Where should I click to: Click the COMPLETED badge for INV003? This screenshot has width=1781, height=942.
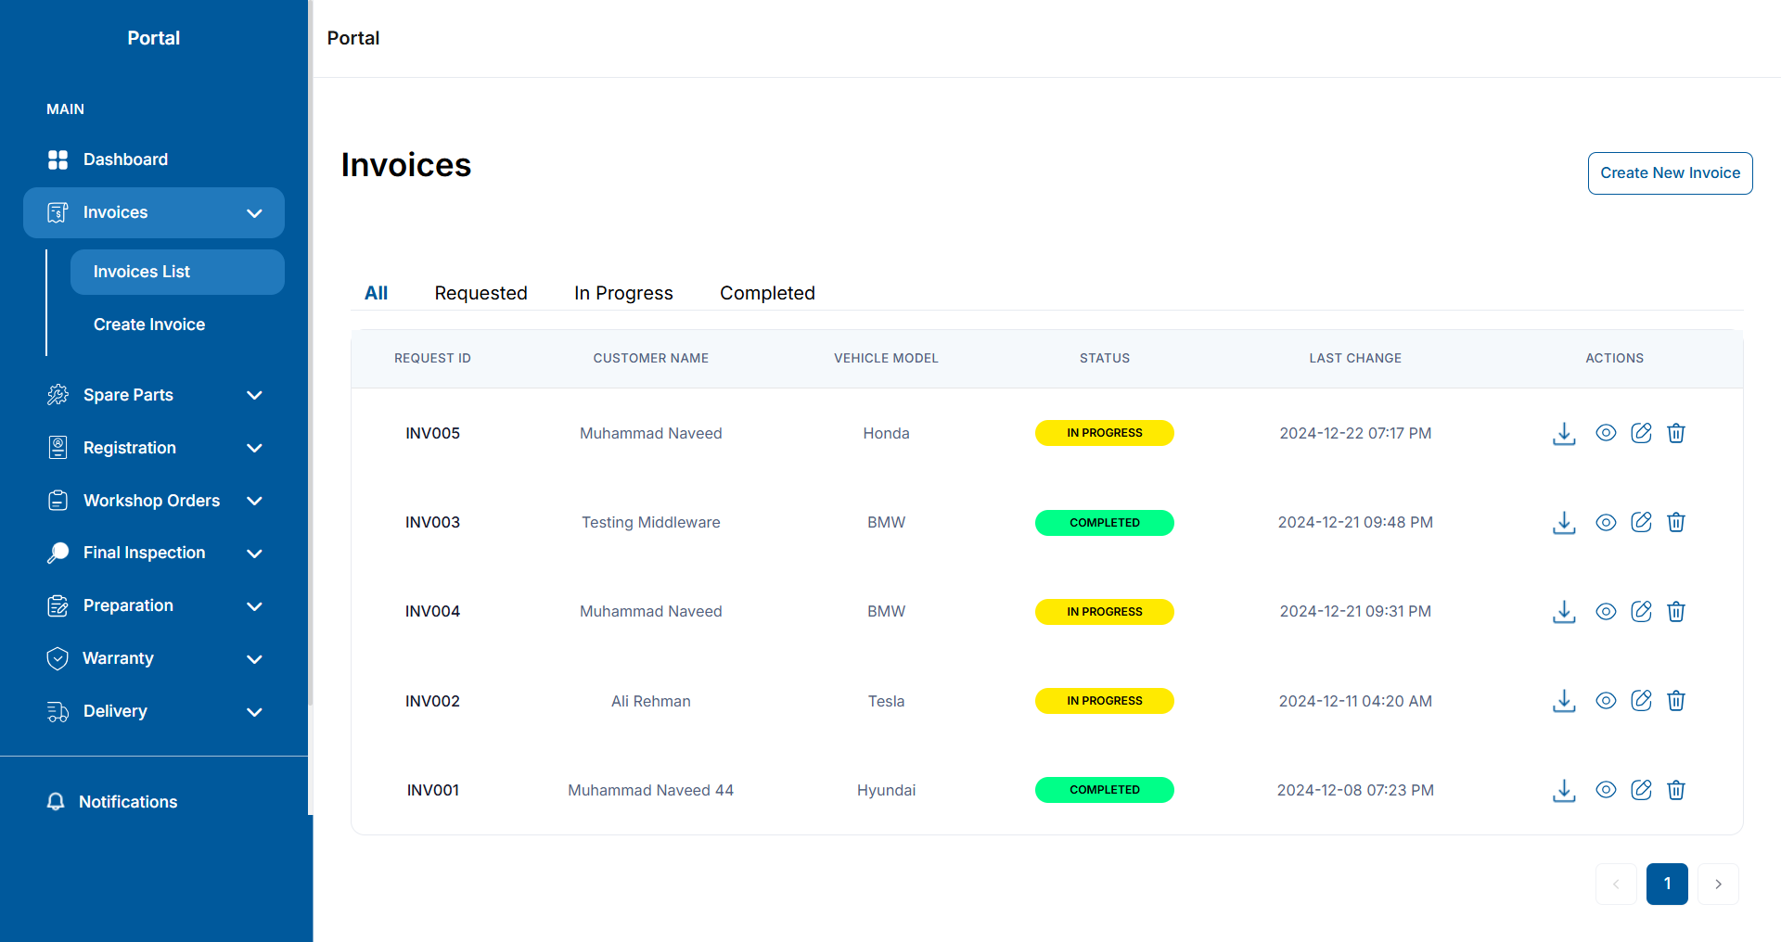pos(1104,523)
